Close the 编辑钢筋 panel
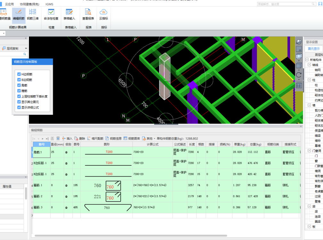This screenshot has height=240, width=323. (301, 126)
